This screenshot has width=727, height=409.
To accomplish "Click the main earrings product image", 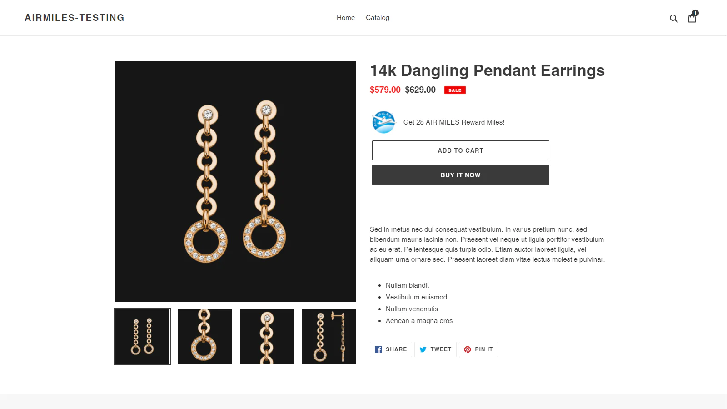I will (236, 181).
